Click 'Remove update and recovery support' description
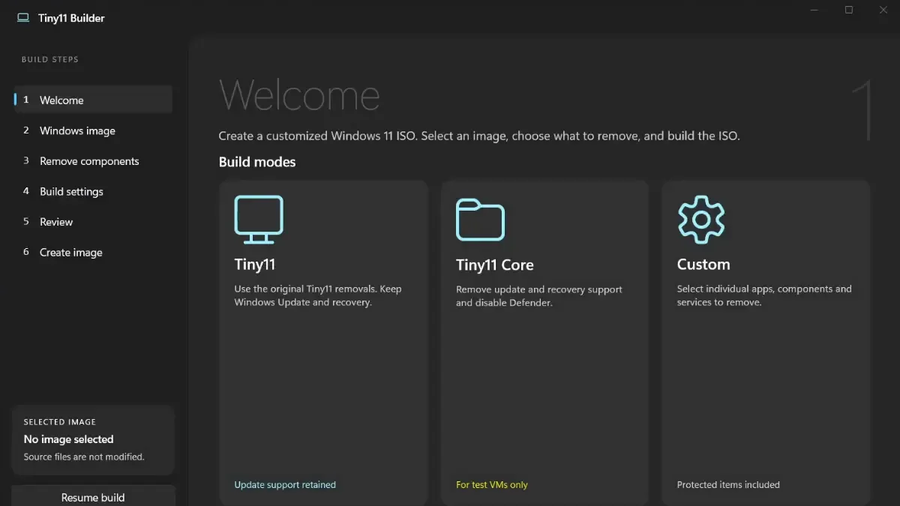 [539, 296]
